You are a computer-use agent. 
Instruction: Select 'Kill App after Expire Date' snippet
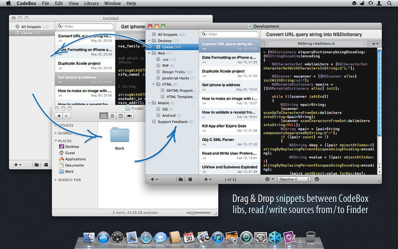tap(229, 128)
